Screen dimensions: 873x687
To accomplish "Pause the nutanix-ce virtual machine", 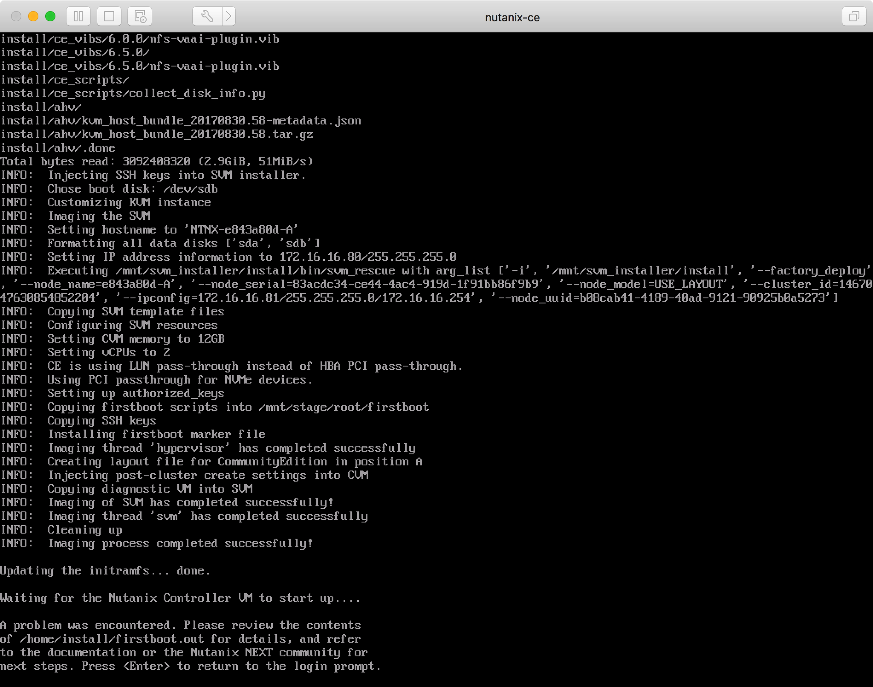I will point(78,17).
